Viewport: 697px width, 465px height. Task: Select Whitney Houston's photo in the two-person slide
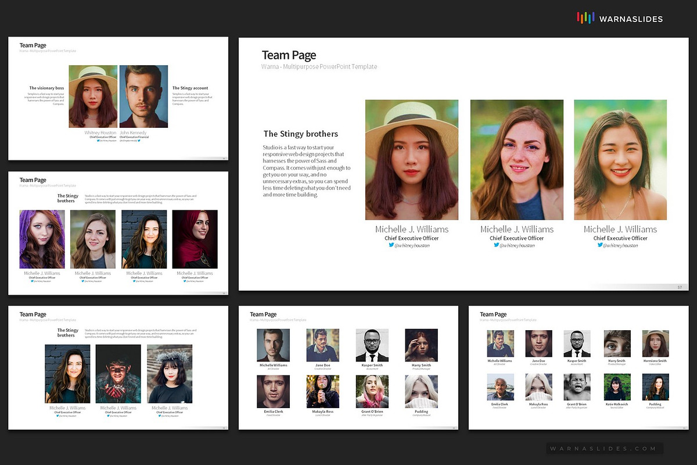(x=93, y=96)
